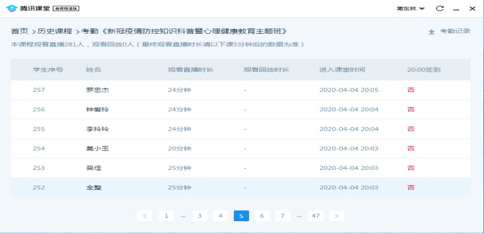The image size is (484, 234).
Task: Click the Tencent Classroom logo icon
Action: click(x=11, y=8)
